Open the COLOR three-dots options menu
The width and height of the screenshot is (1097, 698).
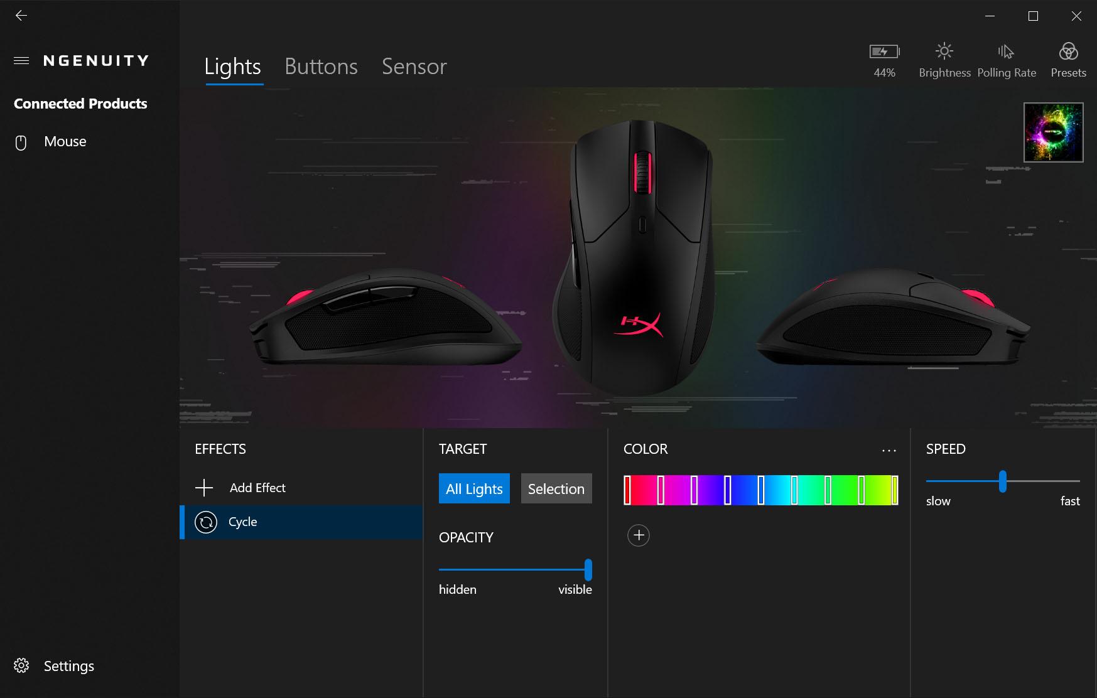click(x=889, y=450)
